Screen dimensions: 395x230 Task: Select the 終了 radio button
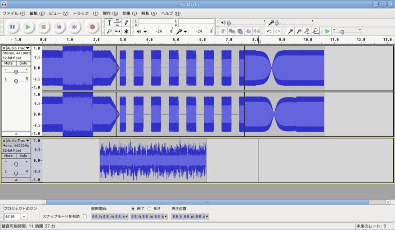point(133,209)
